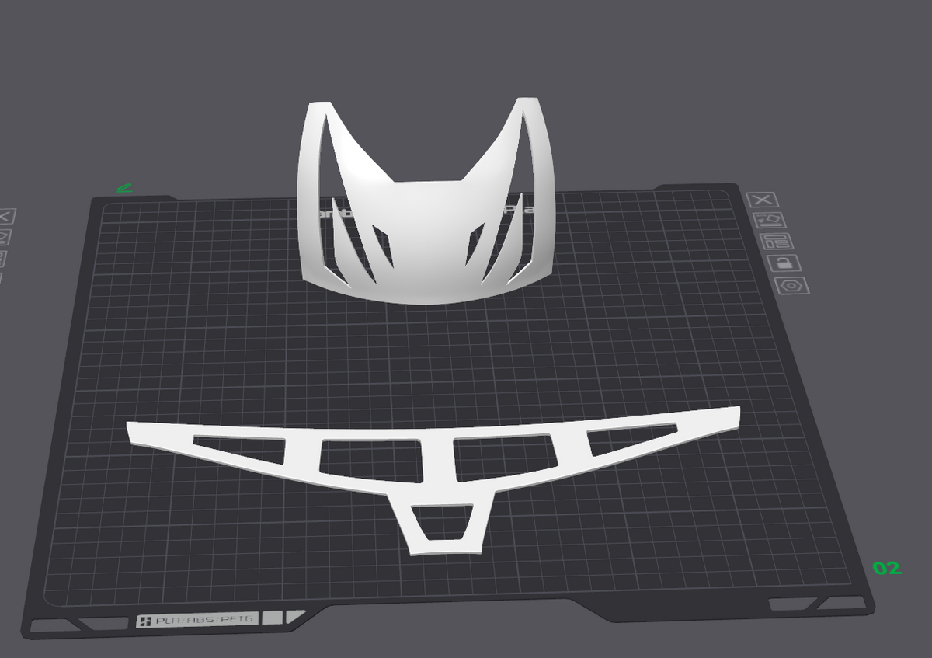Click the green plate number 02
The height and width of the screenshot is (658, 932).
888,569
